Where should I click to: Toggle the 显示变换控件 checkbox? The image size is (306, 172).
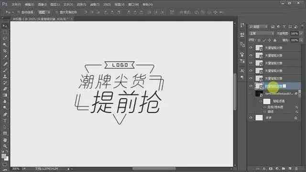57,12
